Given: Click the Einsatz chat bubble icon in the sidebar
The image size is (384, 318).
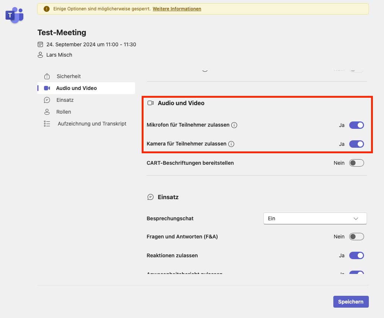Looking at the screenshot, I should click(47, 100).
